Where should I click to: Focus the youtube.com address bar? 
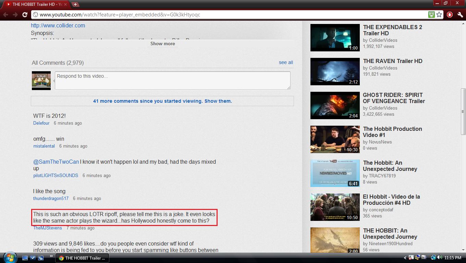230,15
